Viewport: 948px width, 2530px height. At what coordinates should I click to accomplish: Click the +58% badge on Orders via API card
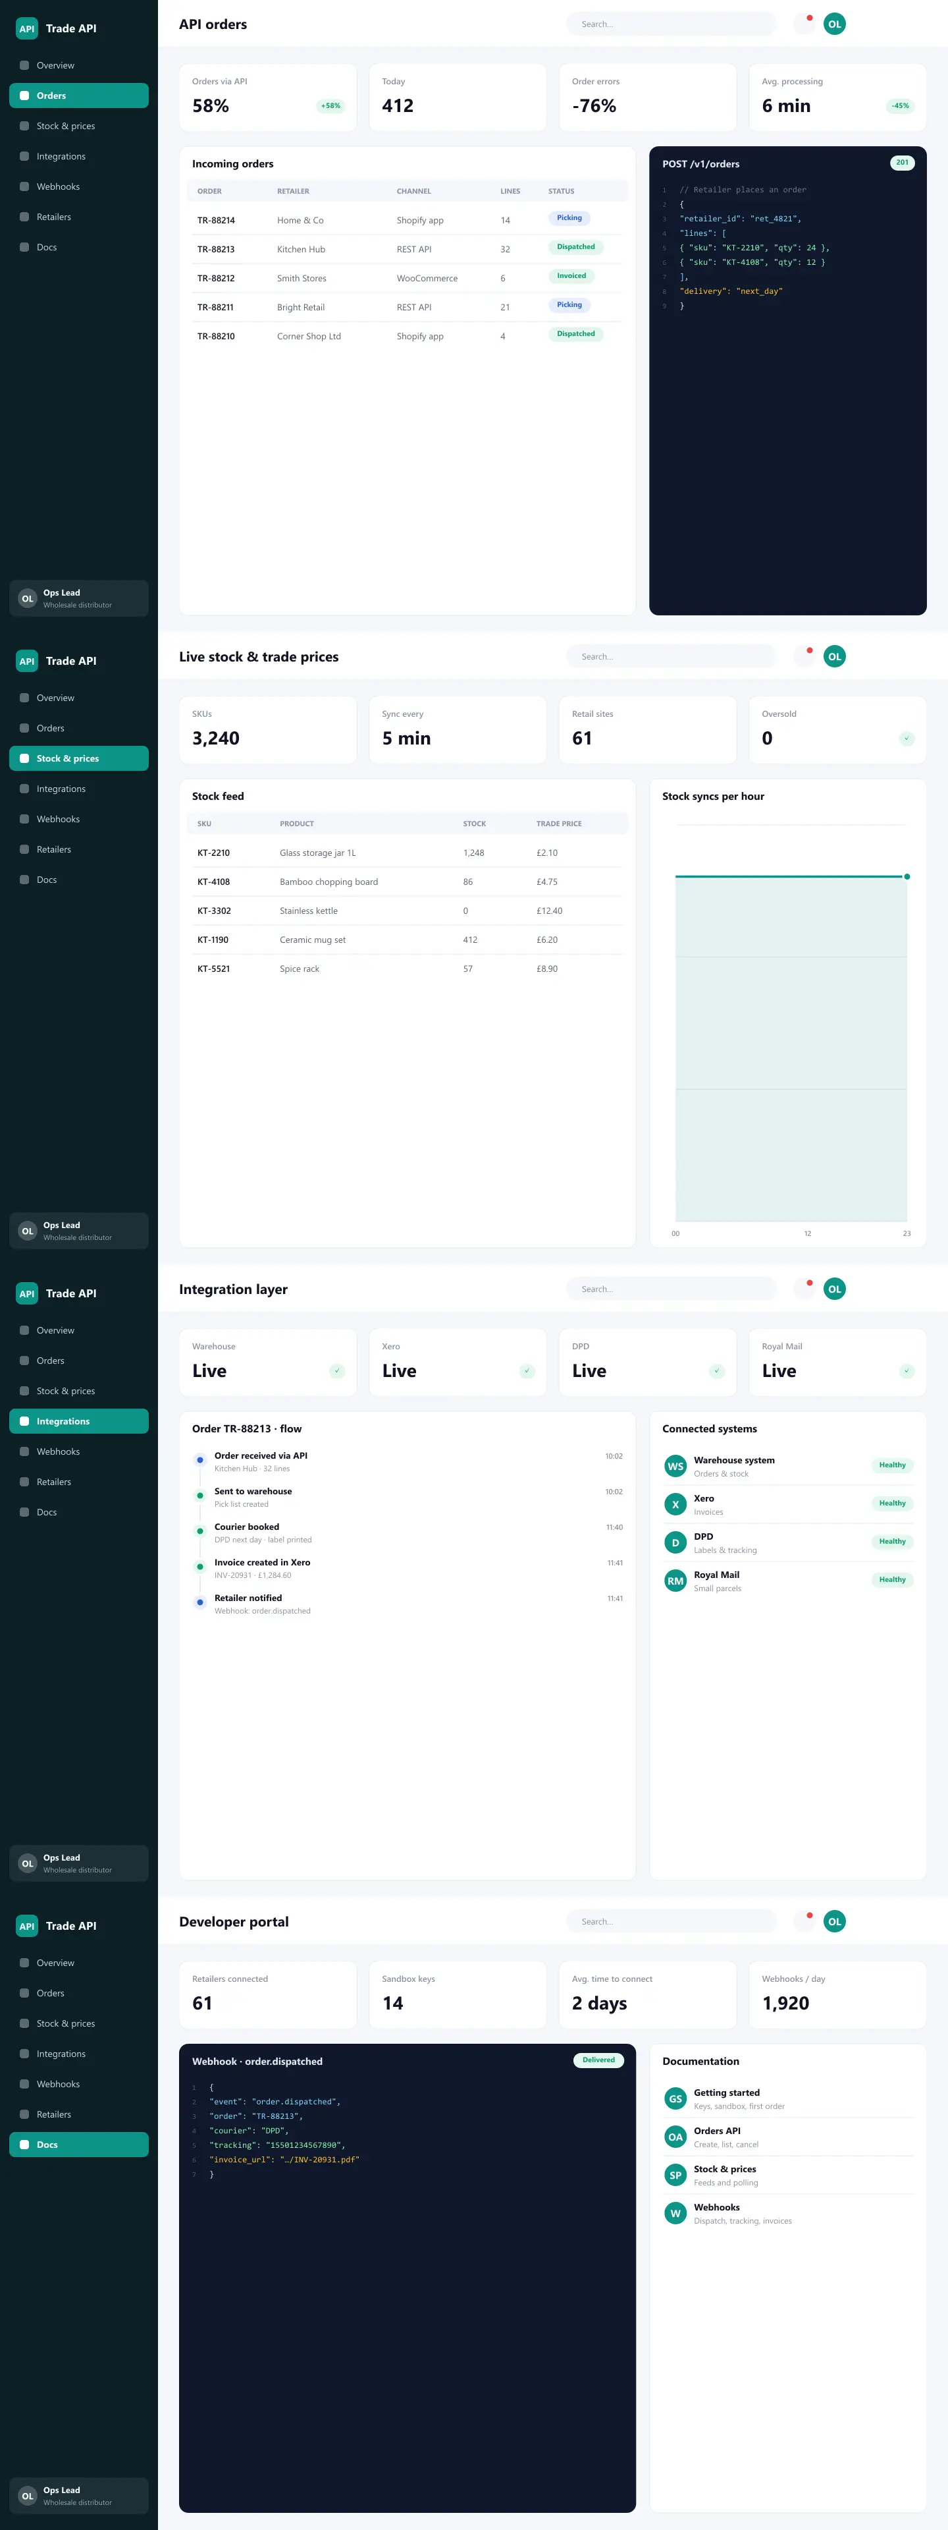point(330,106)
